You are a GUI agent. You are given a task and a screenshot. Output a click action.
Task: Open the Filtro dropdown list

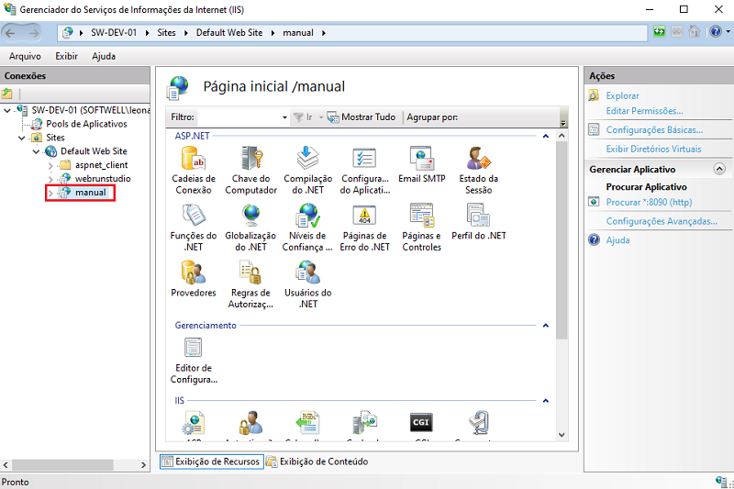click(x=284, y=117)
